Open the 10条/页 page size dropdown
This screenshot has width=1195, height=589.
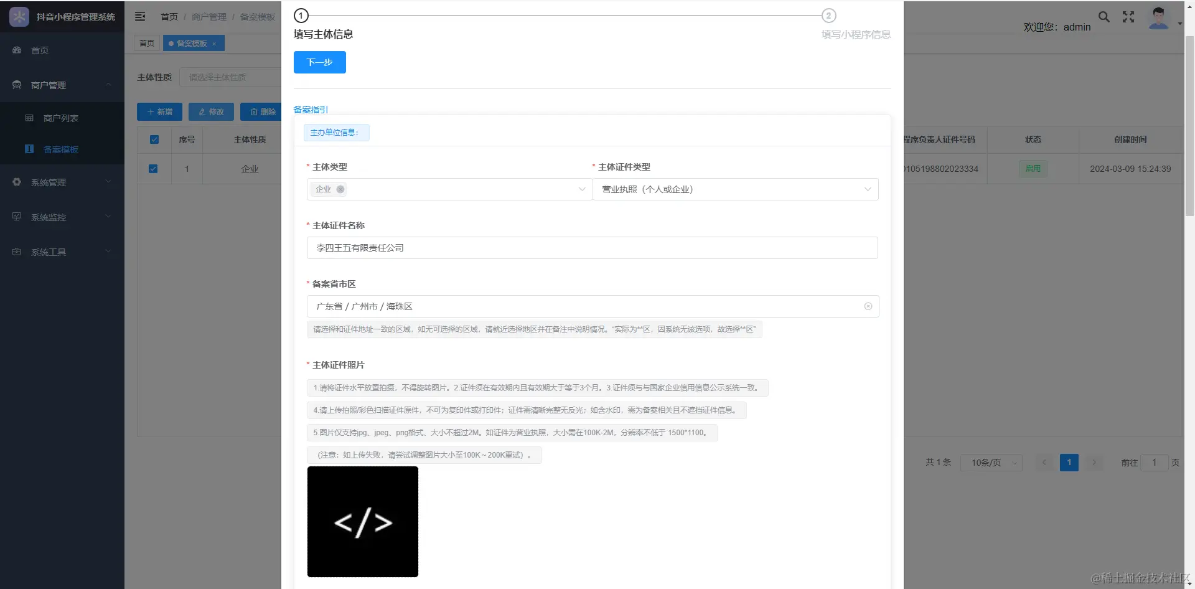[991, 463]
